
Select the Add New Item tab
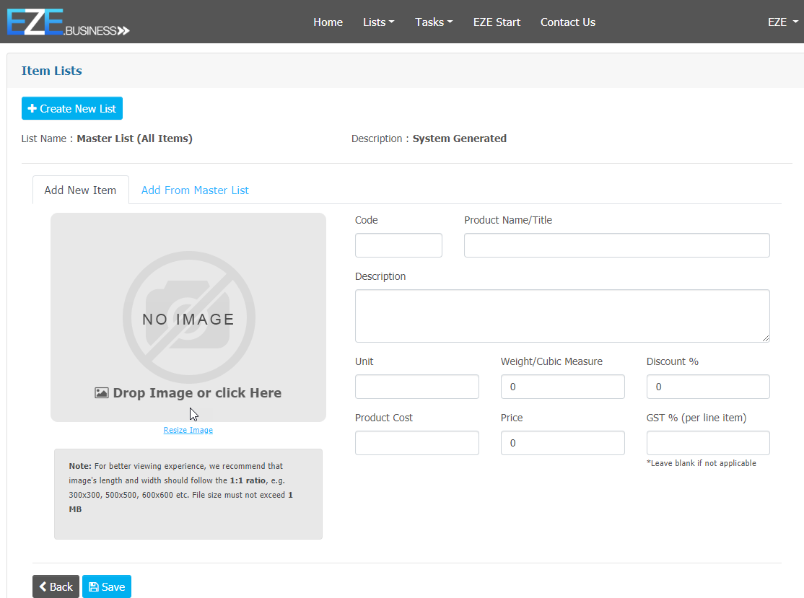[x=80, y=190]
